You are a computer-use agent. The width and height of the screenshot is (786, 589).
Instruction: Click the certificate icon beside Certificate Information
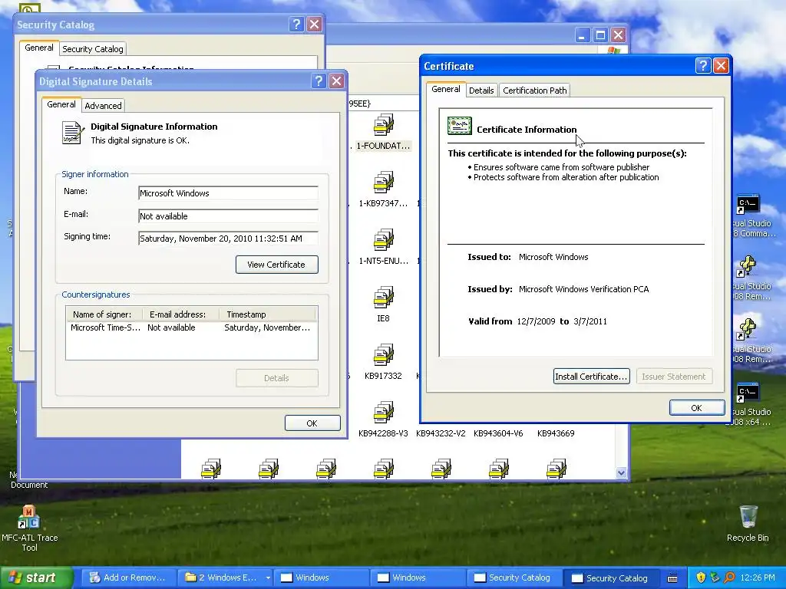click(459, 127)
